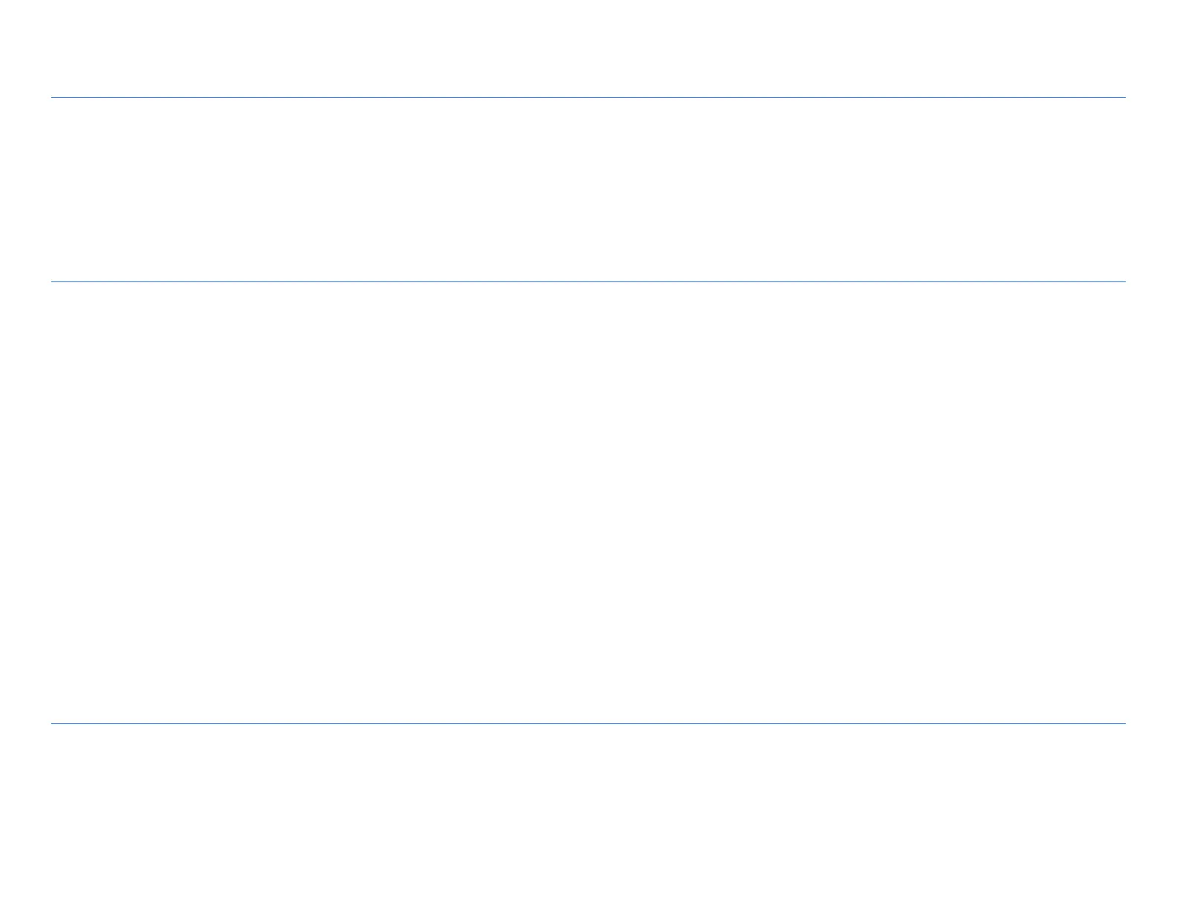Click the blank area above the top divider
This screenshot has width=1177, height=909.
pyautogui.click(x=588, y=48)
